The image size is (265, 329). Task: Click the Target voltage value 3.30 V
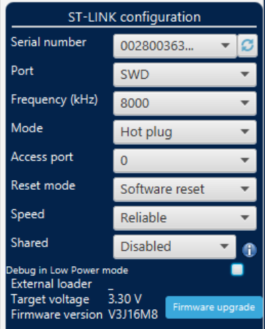pyautogui.click(x=125, y=299)
